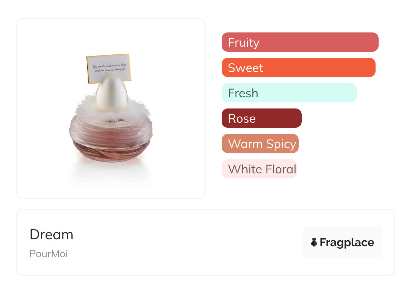Viewport: 411px width, 292px height.
Task: Select the Rose accord bar
Action: coord(262,118)
